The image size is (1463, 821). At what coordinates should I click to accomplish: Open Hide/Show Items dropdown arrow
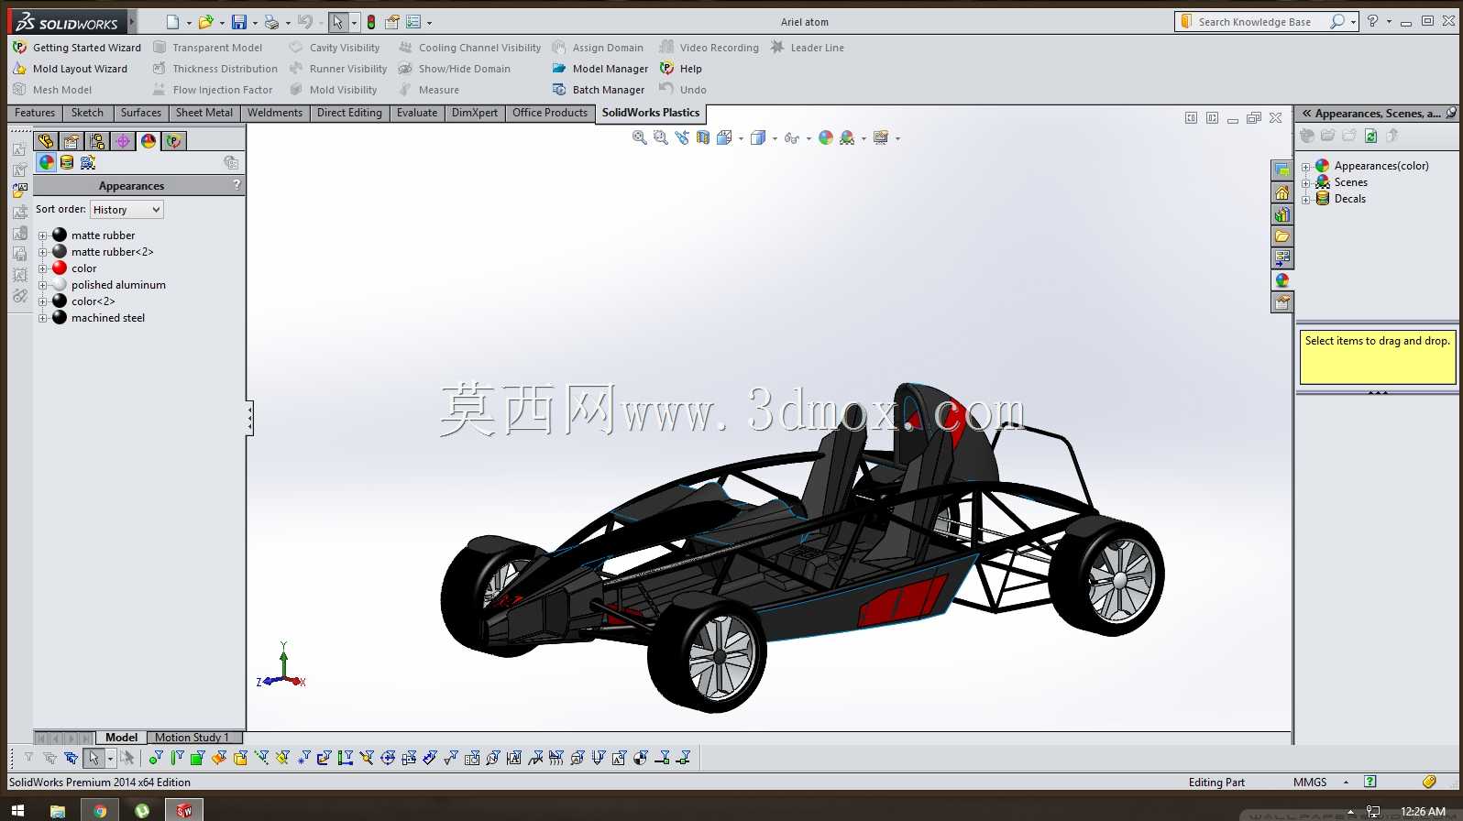[808, 138]
